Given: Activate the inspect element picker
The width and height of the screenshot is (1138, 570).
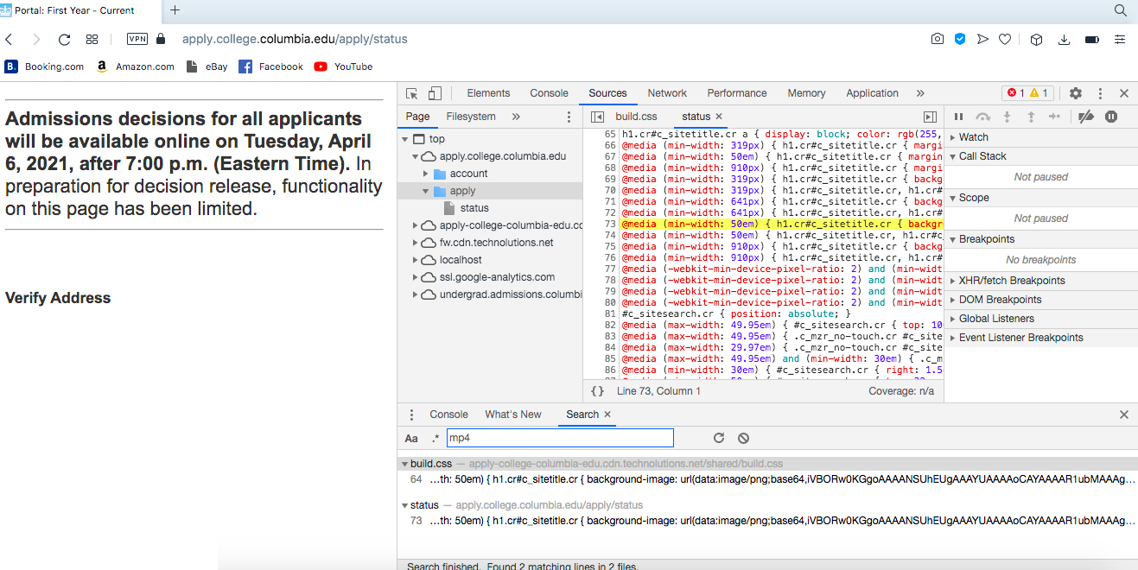Looking at the screenshot, I should [412, 93].
